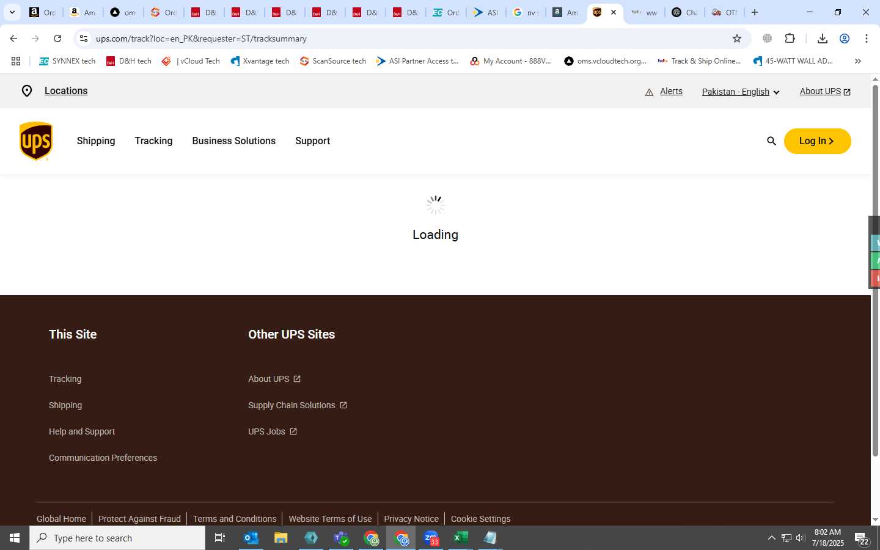Expand the Pakistan - English language dropdown
880x550 pixels.
[741, 92]
